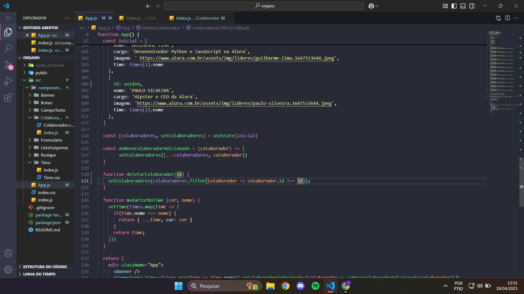
Task: Open the Extensions view
Action: click(x=8, y=97)
